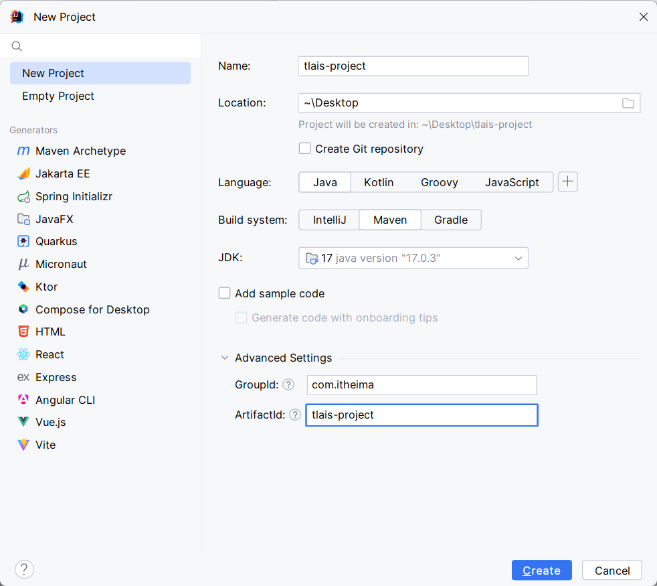Select Ktor generator label
The image size is (657, 586).
(47, 287)
